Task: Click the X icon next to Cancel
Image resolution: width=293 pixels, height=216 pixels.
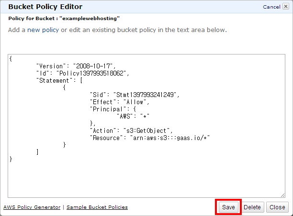Action: pos(285,7)
